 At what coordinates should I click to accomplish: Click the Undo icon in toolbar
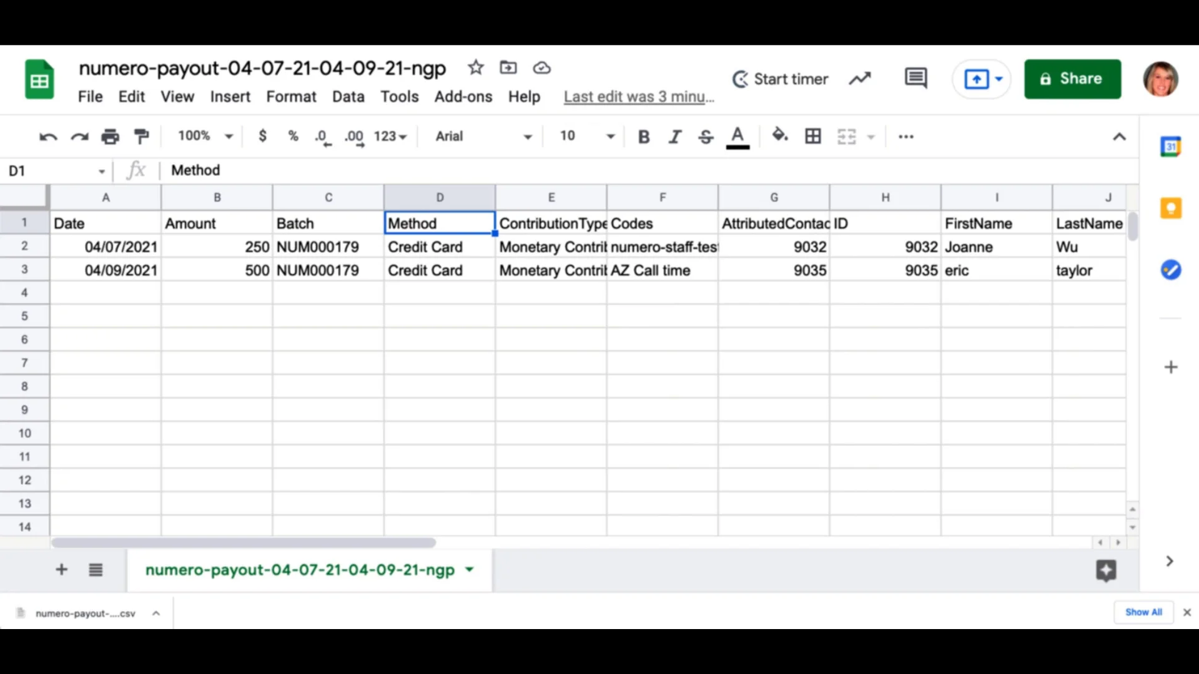pyautogui.click(x=48, y=137)
